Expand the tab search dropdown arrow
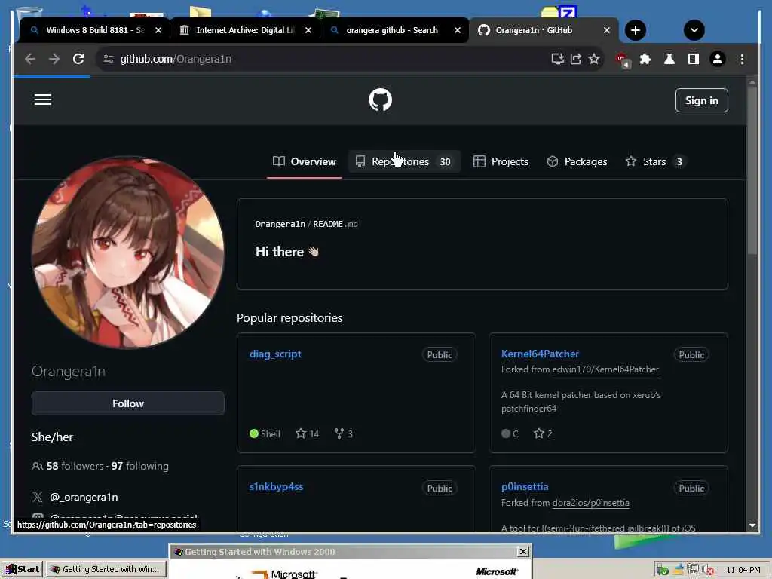The width and height of the screenshot is (772, 579). pyautogui.click(x=694, y=30)
